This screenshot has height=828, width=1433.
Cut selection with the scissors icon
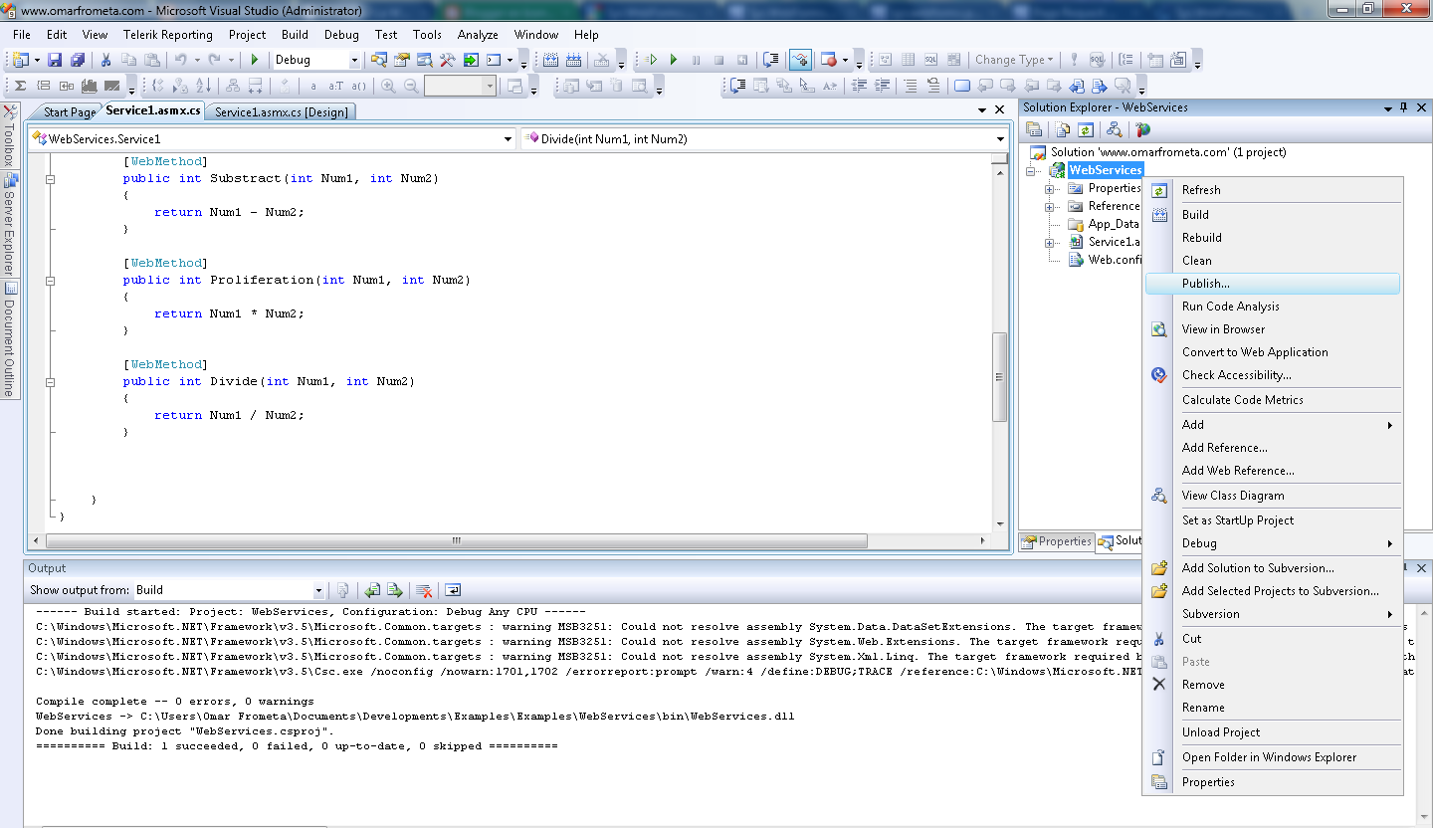tap(105, 60)
